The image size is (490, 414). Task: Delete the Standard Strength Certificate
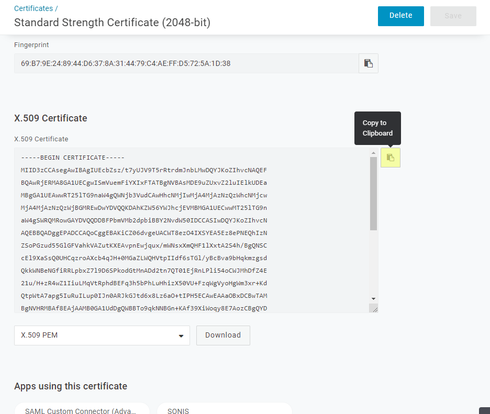400,16
